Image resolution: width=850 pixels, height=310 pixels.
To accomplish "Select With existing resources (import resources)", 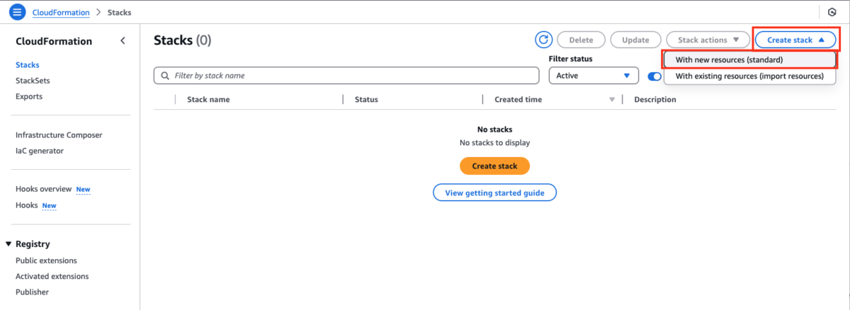I will point(750,76).
